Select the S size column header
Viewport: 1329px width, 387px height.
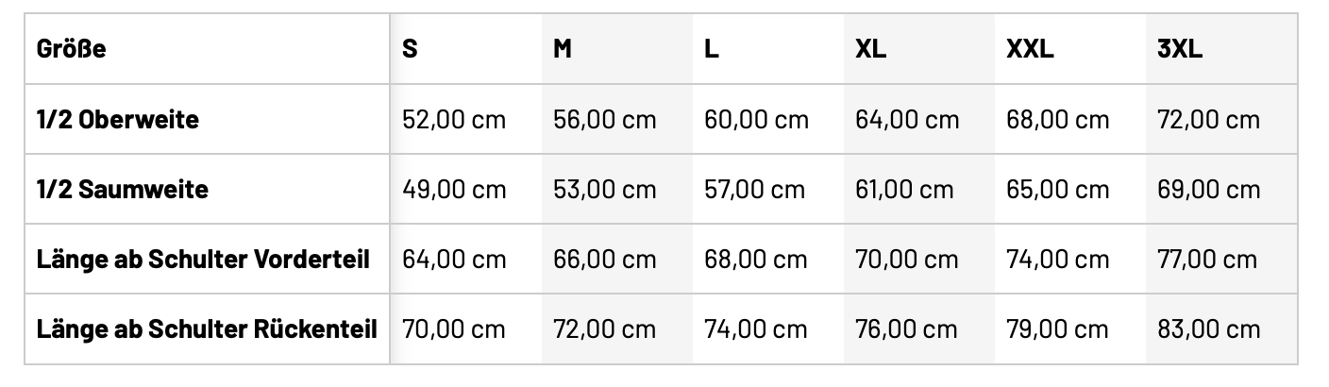pos(410,50)
